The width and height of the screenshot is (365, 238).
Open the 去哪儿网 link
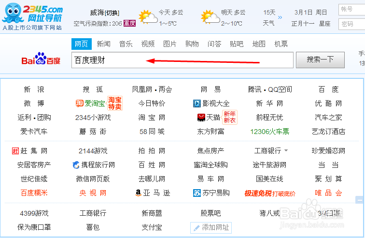click(x=152, y=179)
